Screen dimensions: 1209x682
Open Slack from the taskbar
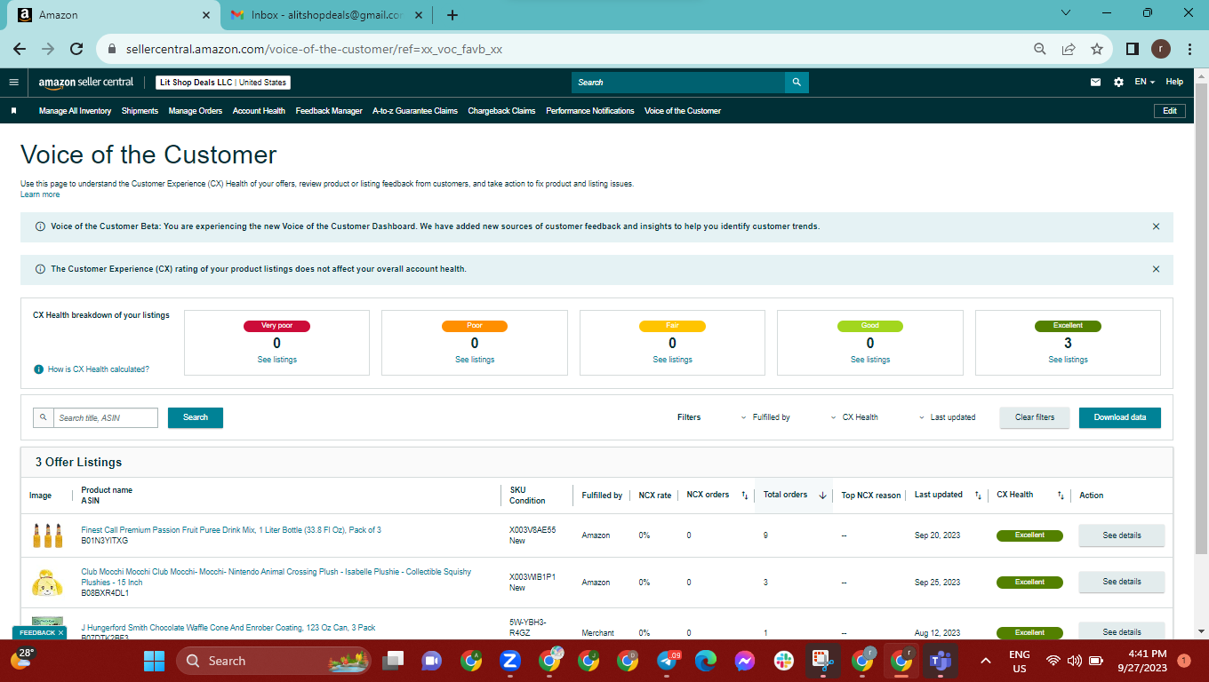pyautogui.click(x=783, y=661)
